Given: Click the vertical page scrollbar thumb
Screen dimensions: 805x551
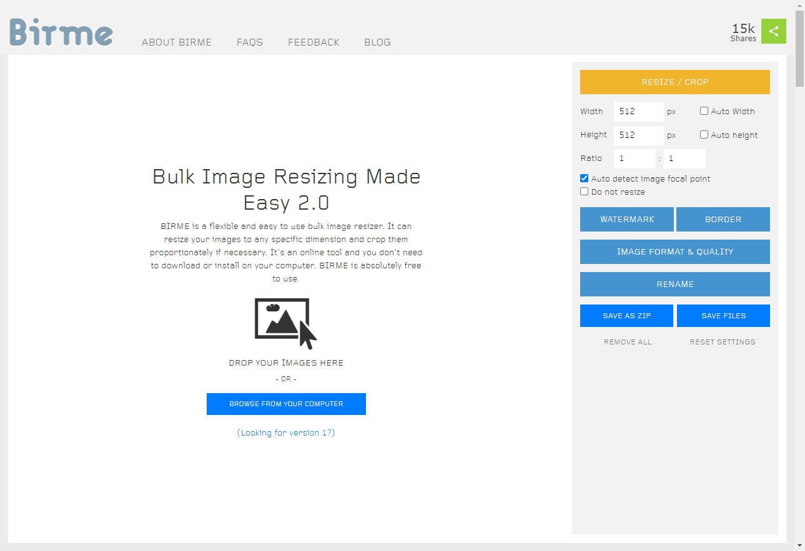Looking at the screenshot, I should (799, 48).
